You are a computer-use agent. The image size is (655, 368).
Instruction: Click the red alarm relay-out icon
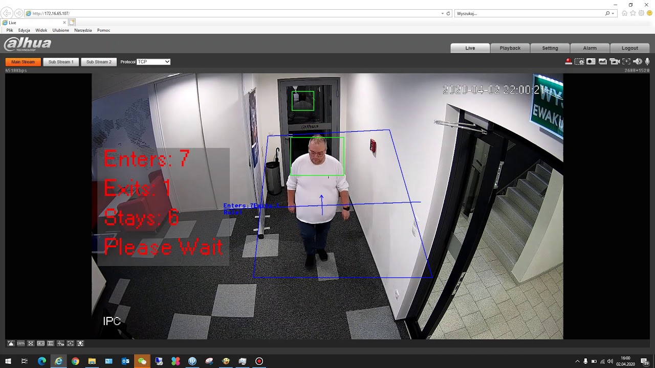[568, 62]
